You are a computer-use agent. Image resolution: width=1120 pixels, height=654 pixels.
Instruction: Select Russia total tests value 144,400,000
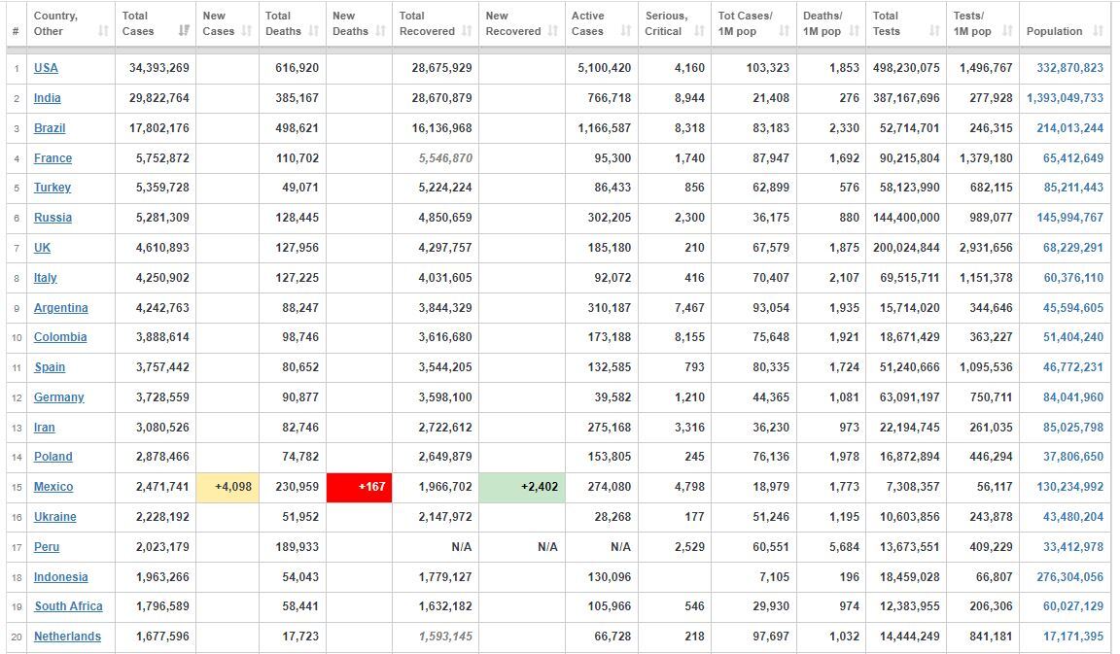point(906,217)
